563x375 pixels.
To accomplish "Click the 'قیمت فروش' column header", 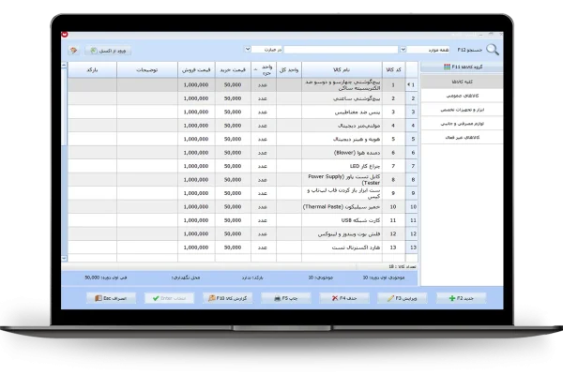I will [x=196, y=69].
